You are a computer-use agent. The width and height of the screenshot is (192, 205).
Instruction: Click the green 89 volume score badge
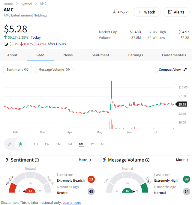point(187,179)
